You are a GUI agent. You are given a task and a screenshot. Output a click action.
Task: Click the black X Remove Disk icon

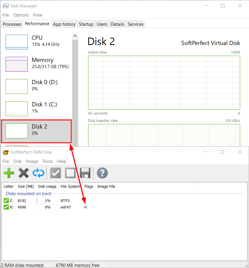pyautogui.click(x=24, y=173)
